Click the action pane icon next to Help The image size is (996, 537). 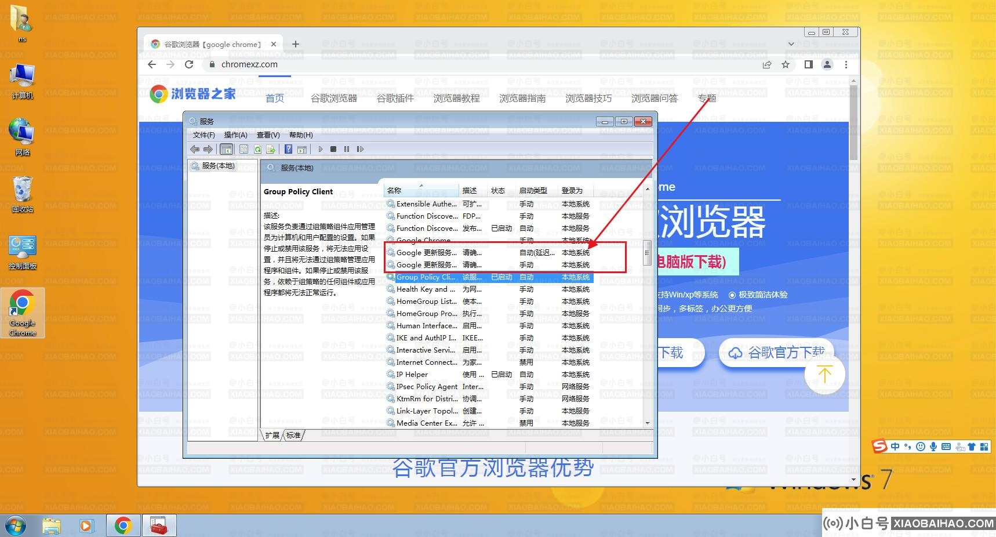pyautogui.click(x=301, y=149)
